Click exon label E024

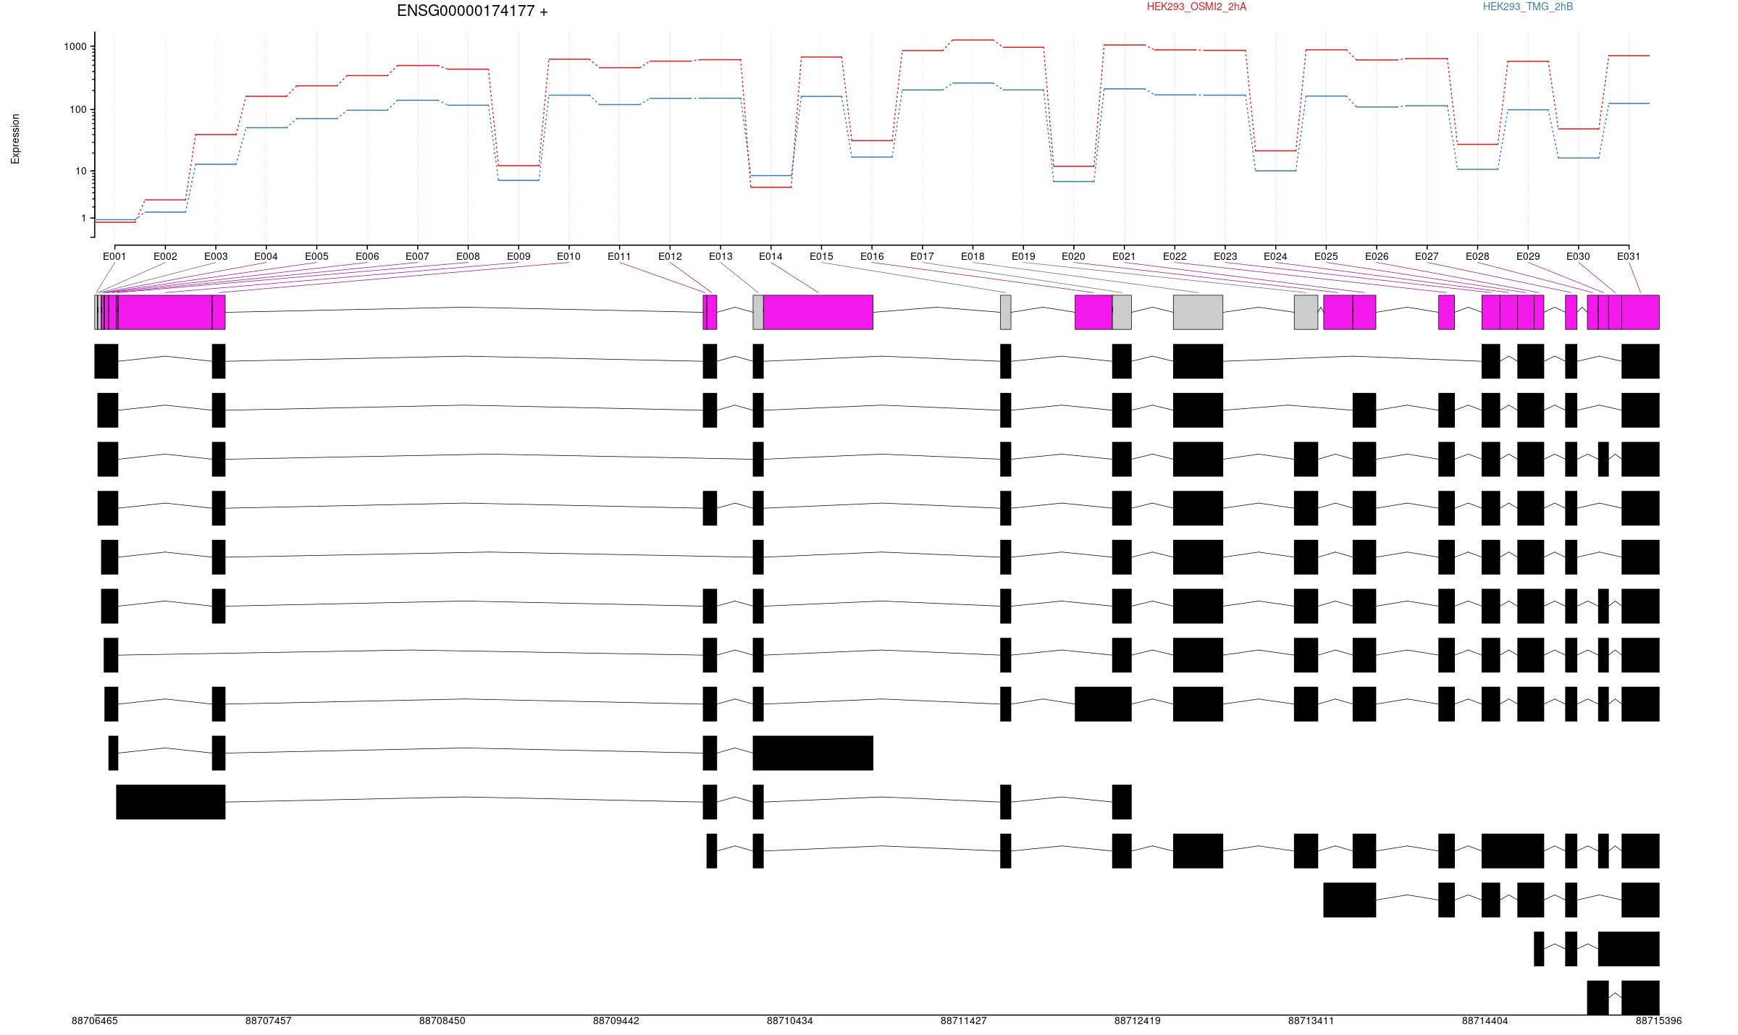pyautogui.click(x=1275, y=256)
